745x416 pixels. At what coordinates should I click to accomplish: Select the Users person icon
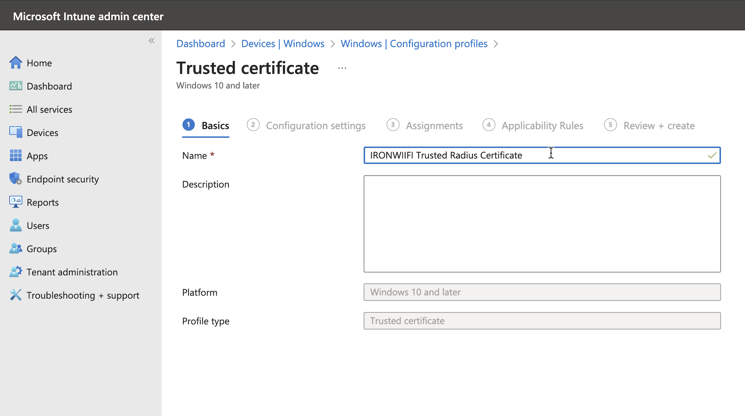click(15, 225)
